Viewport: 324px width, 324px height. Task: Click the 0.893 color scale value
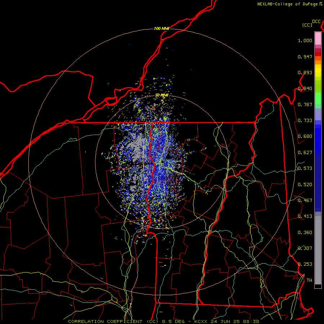(305, 72)
